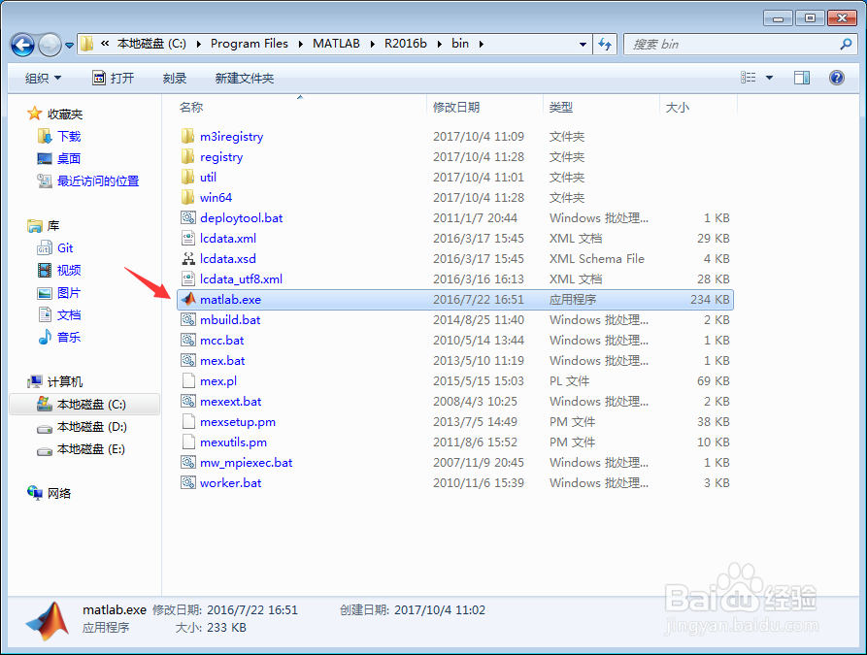Open 最近访问的位置 in favorites
867x655 pixels.
pos(98,180)
